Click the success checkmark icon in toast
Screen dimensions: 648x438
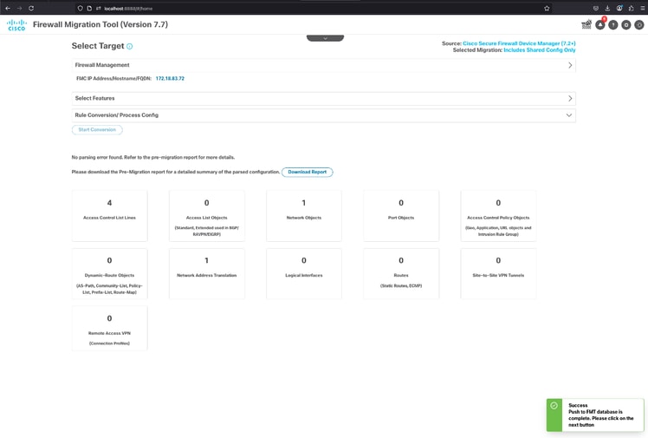(554, 406)
